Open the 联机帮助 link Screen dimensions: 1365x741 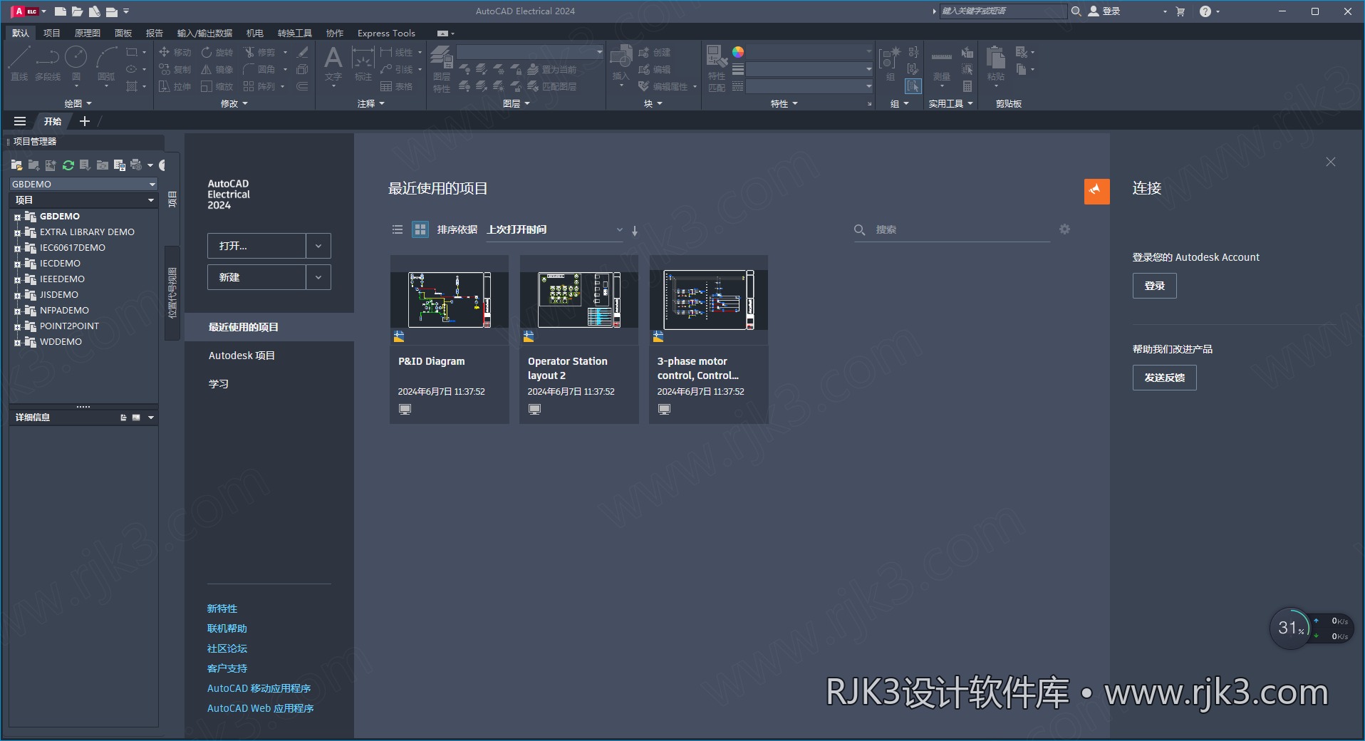tap(227, 628)
